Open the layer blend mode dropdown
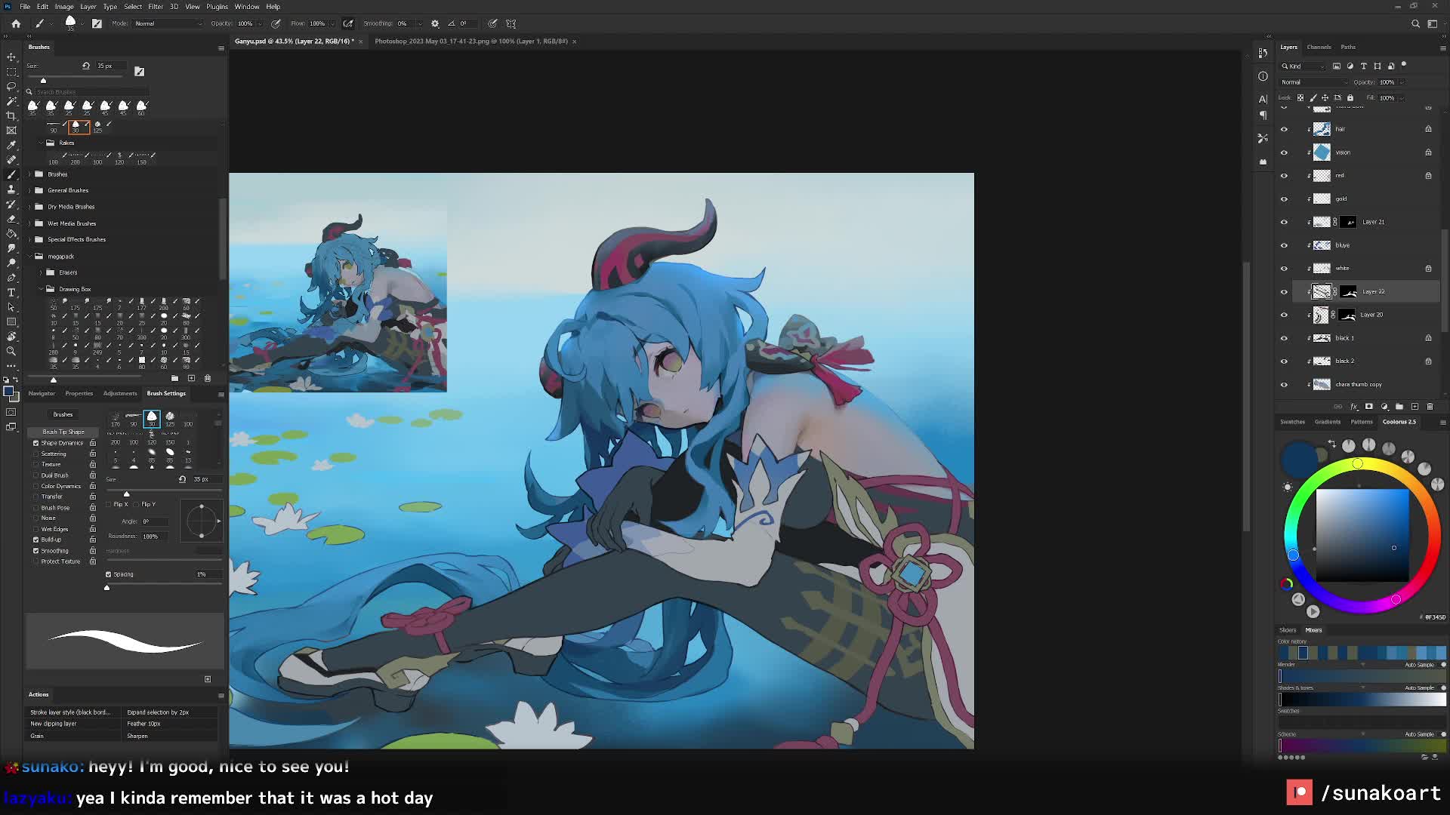Screen dimensions: 1450x815 (x=1314, y=82)
